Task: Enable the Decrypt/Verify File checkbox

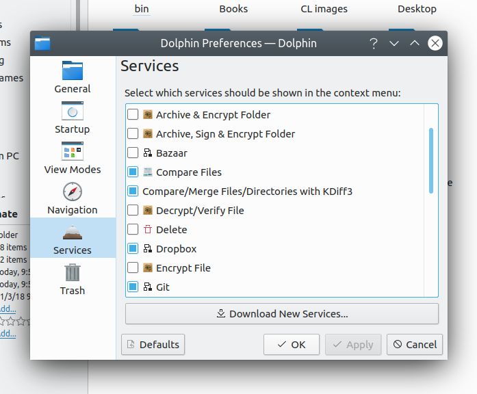Action: [x=133, y=211]
